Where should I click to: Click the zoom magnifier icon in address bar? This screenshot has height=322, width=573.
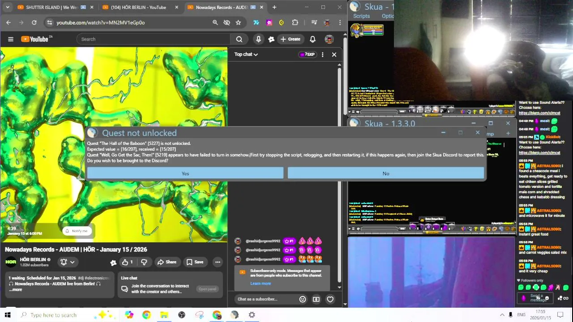215,22
